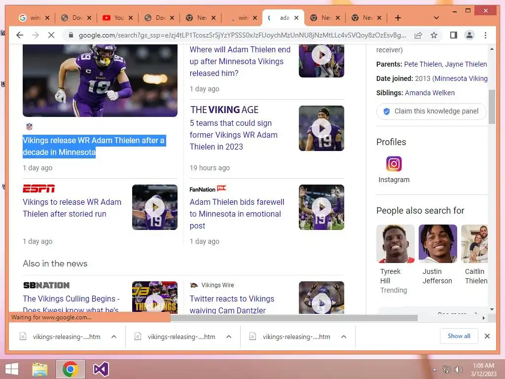
Task: Select Caitlin Thielen in People also search for
Action: (x=474, y=255)
